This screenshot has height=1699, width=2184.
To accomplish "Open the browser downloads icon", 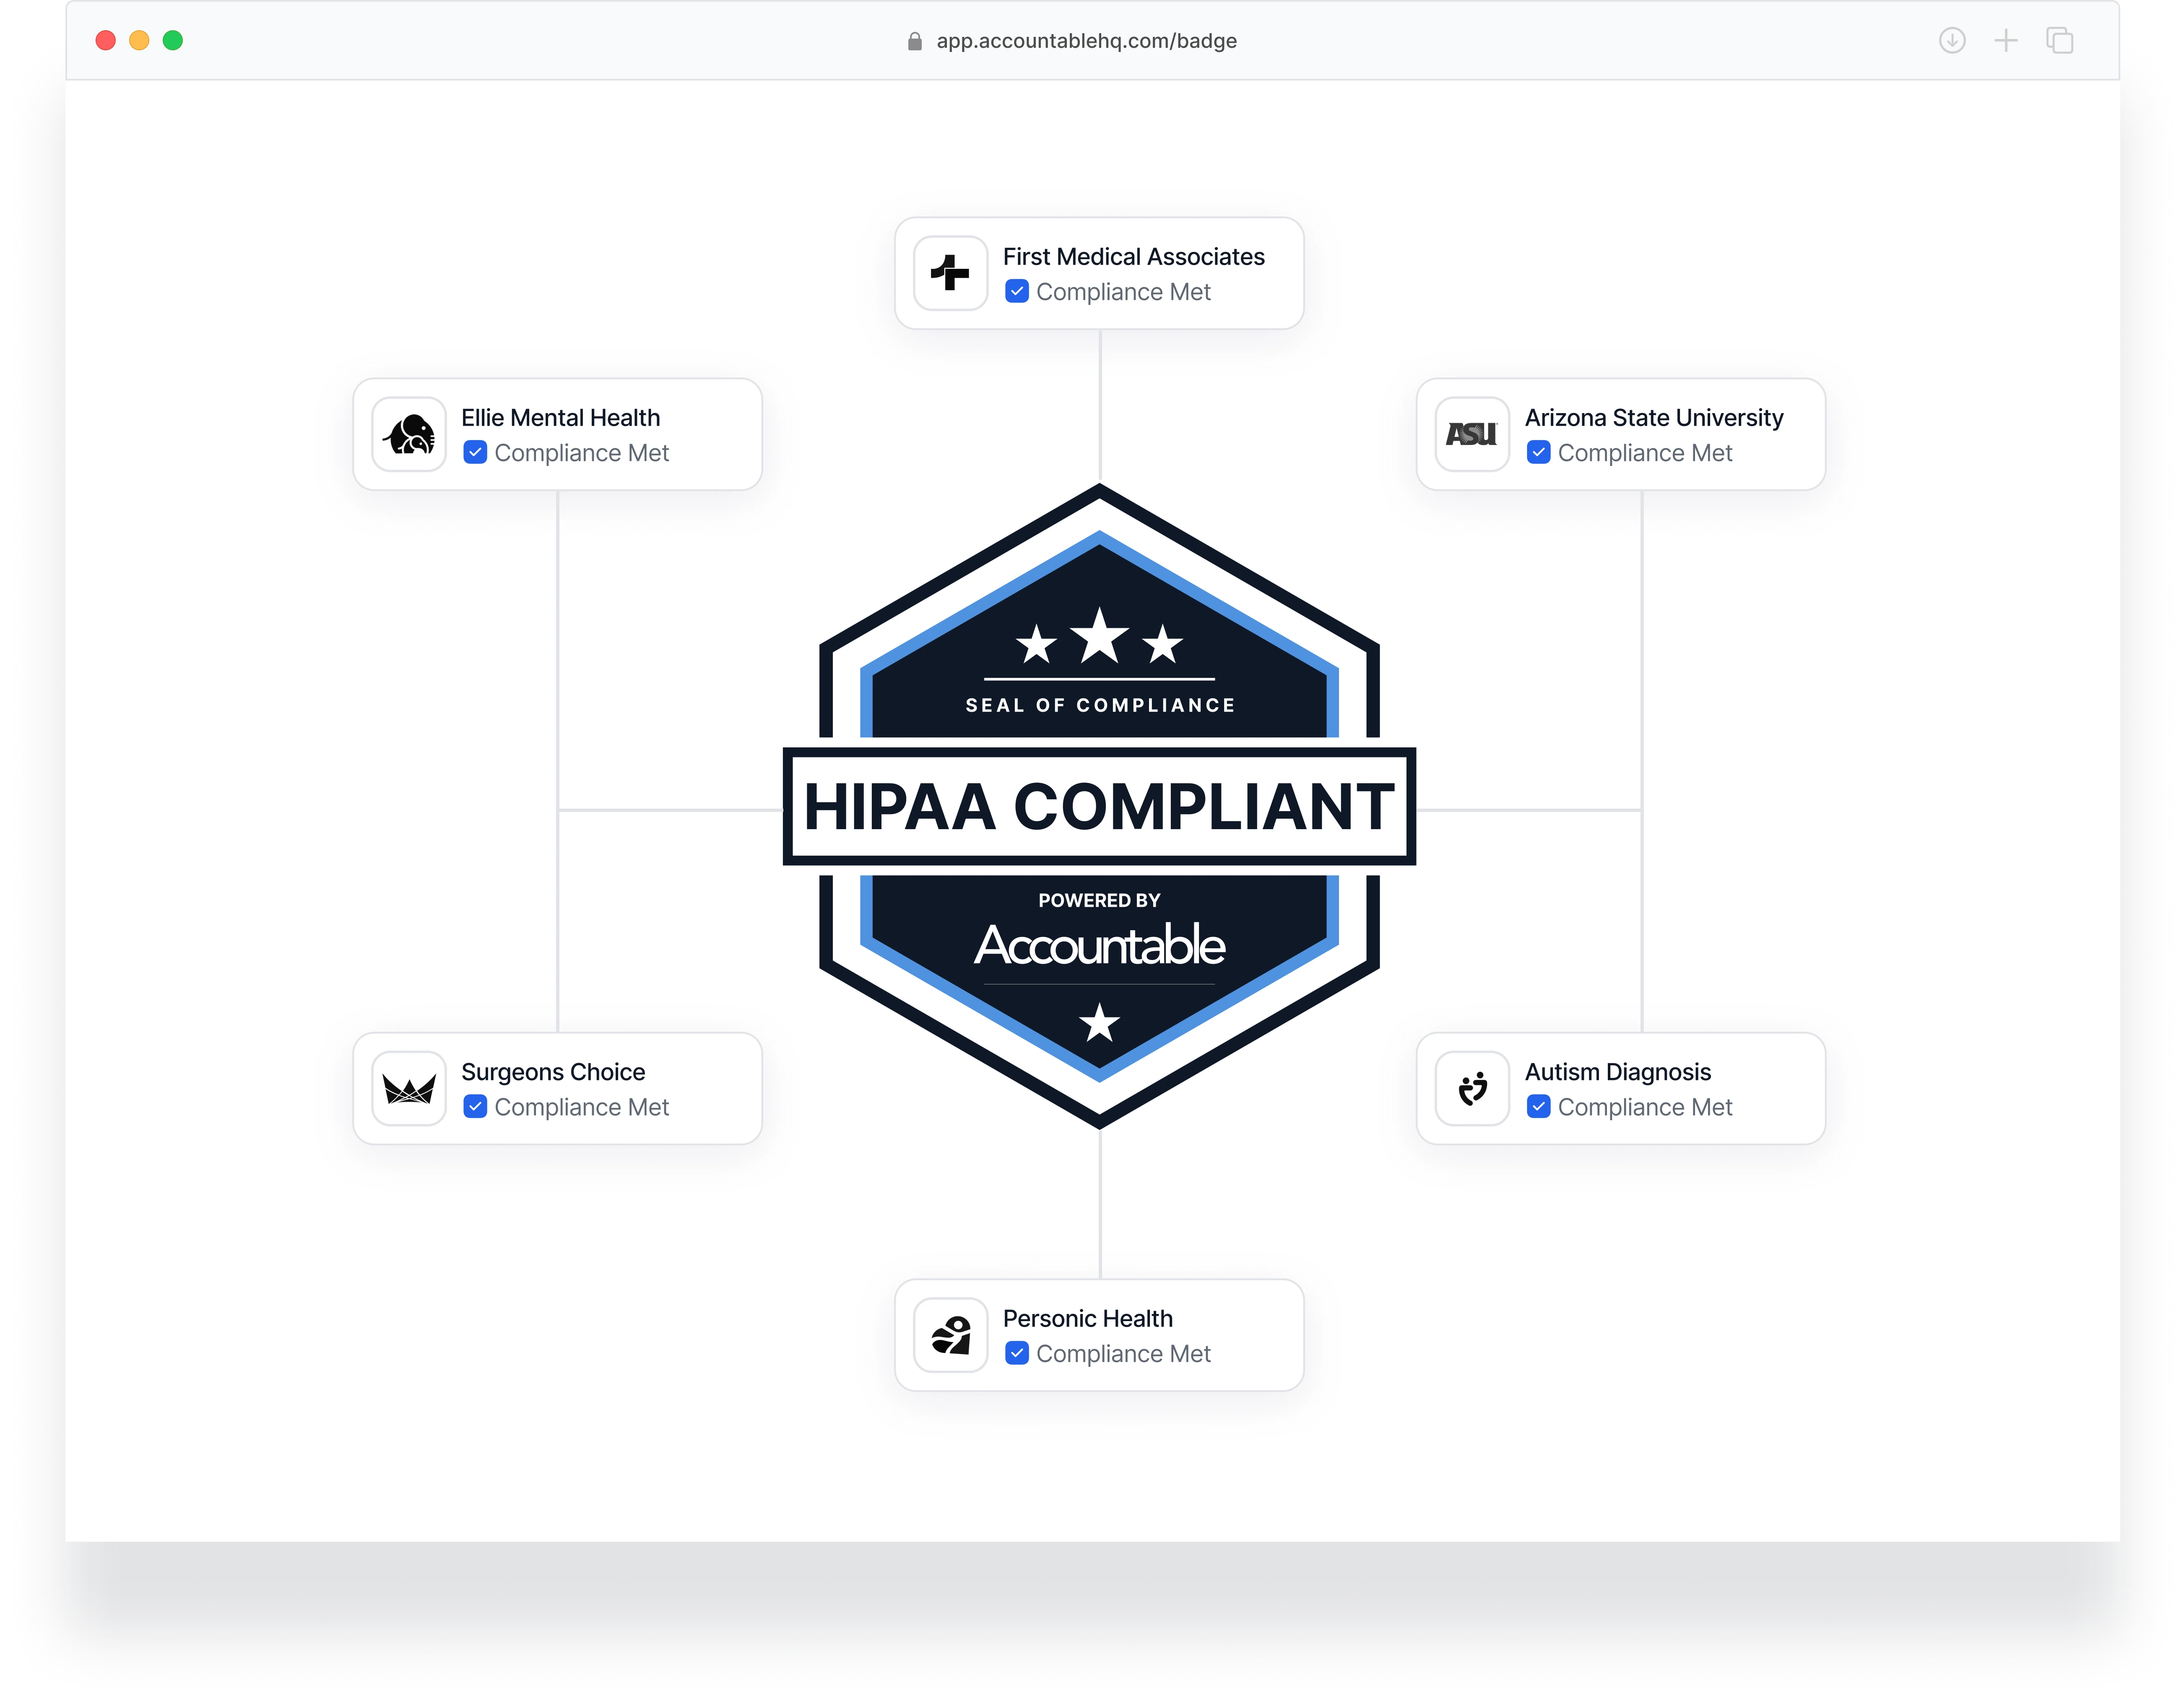I will pos(1952,41).
